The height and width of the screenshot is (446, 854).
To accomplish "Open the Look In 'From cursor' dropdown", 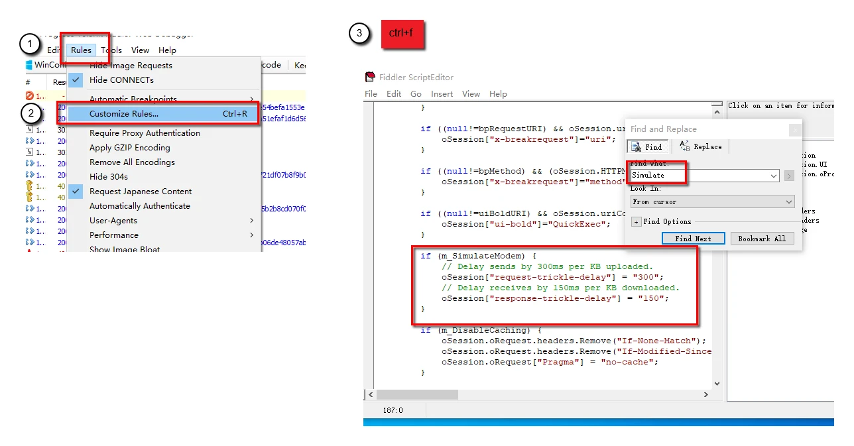I will point(712,201).
